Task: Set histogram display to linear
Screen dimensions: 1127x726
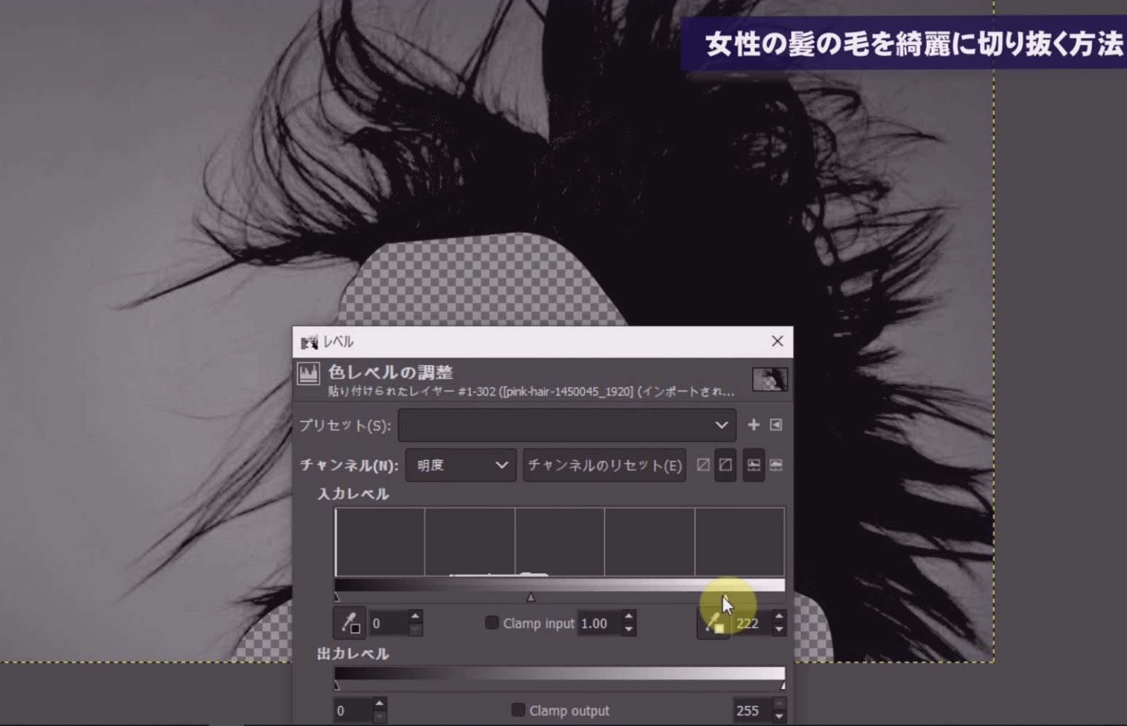Action: 754,465
